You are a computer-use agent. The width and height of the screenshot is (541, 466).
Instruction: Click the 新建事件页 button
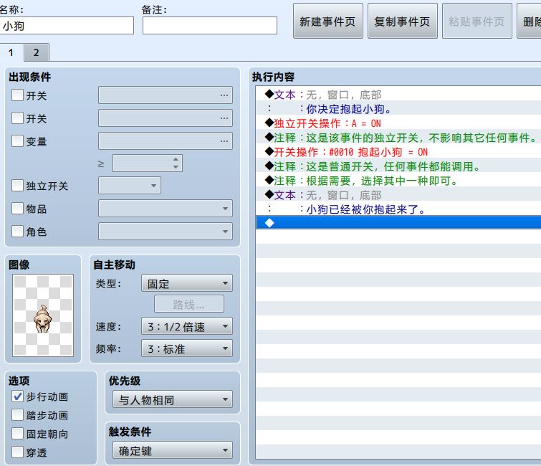point(327,21)
